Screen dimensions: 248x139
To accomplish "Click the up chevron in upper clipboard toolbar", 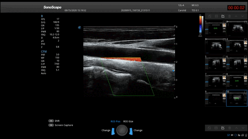I will pos(236,16).
